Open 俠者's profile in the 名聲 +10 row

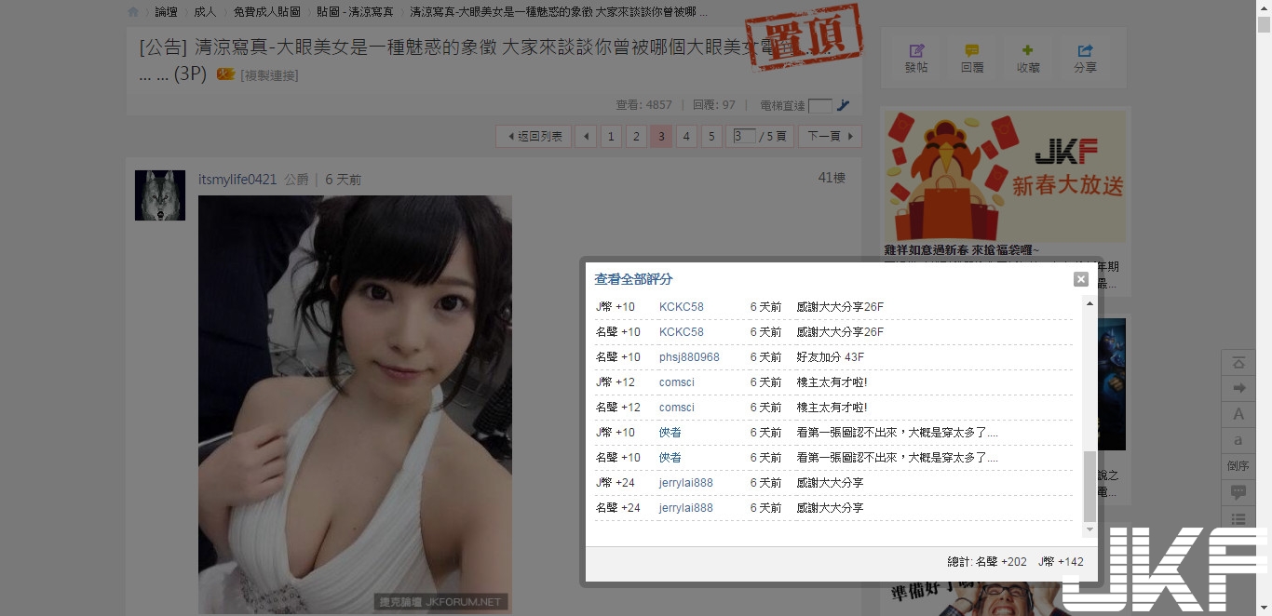coord(670,458)
